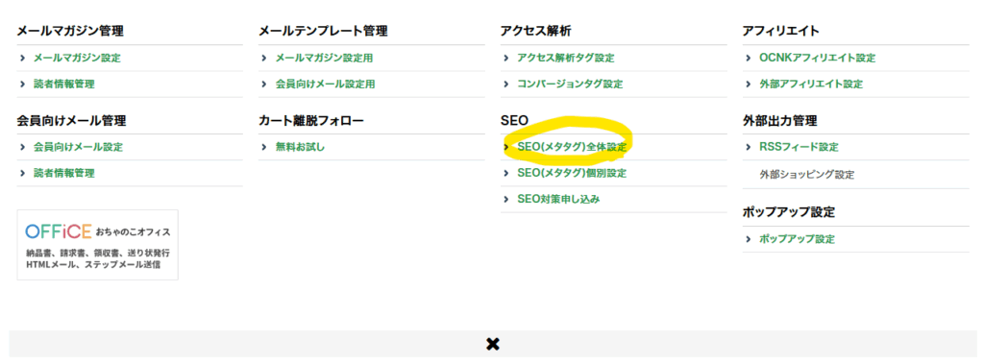Click 外部ショッピング設定 entry

pos(806,175)
